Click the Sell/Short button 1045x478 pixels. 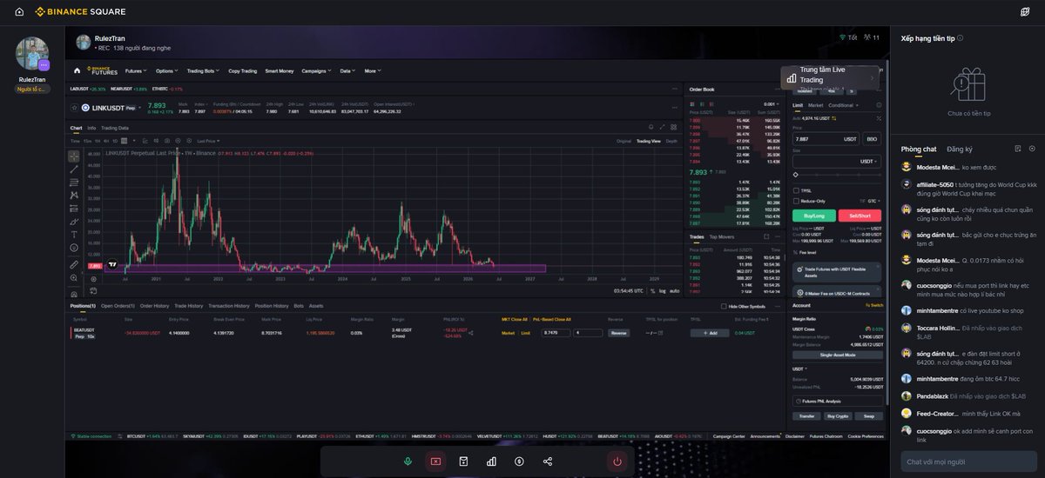coord(860,216)
